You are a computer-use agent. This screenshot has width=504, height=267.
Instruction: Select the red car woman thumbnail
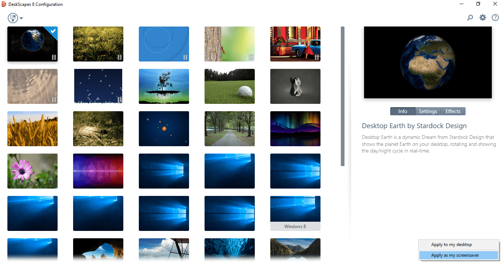(295, 44)
